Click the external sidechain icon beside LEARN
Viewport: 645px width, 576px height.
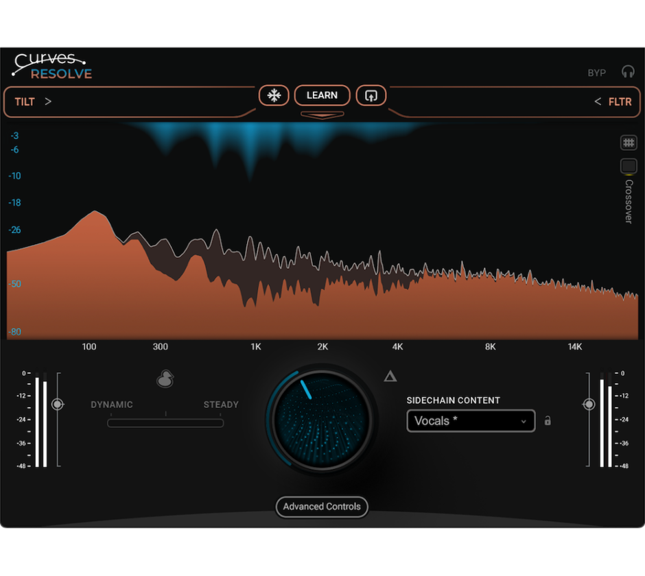tap(371, 95)
